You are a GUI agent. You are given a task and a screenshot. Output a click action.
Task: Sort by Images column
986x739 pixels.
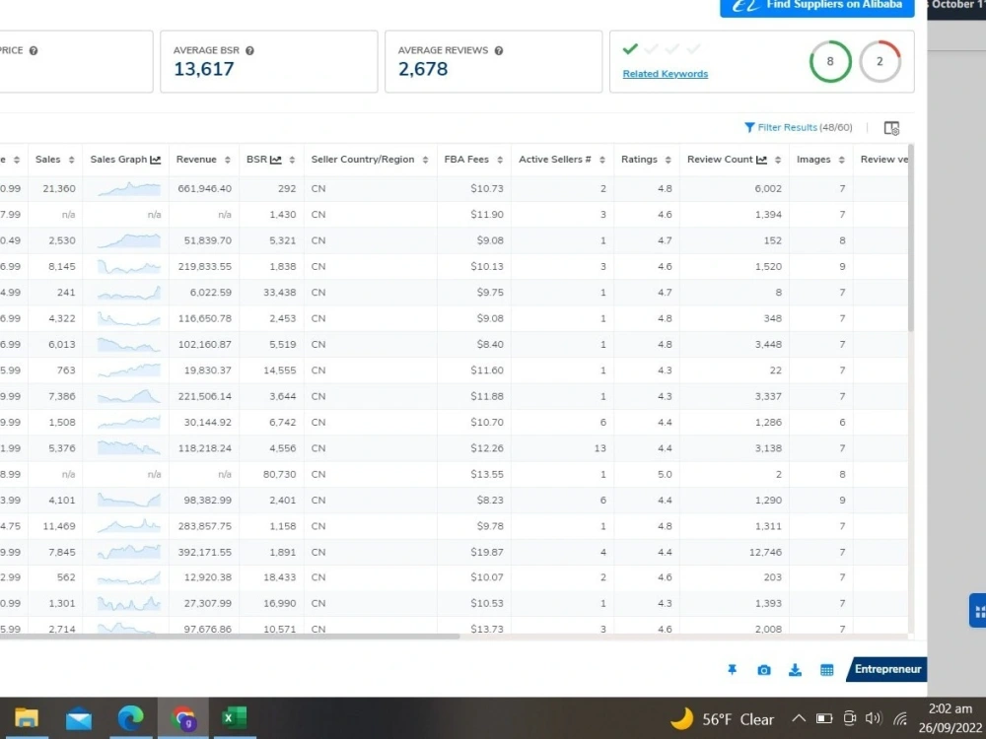[x=841, y=161]
